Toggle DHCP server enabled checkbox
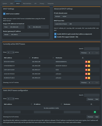The height and width of the screenshot is (126, 102). pos(4,14)
